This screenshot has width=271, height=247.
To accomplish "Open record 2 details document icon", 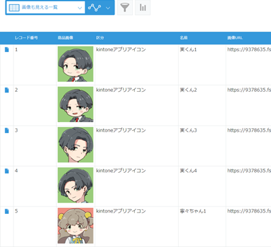I will tap(7, 90).
